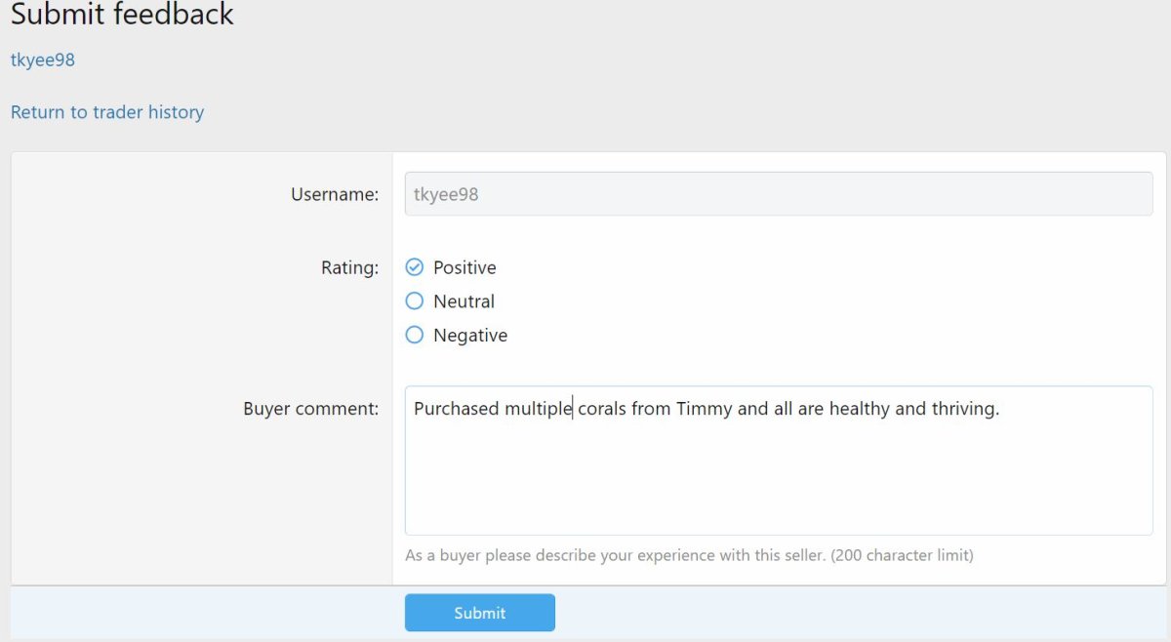
Task: Click the 200 character limit hint text
Action: pyautogui.click(x=689, y=555)
